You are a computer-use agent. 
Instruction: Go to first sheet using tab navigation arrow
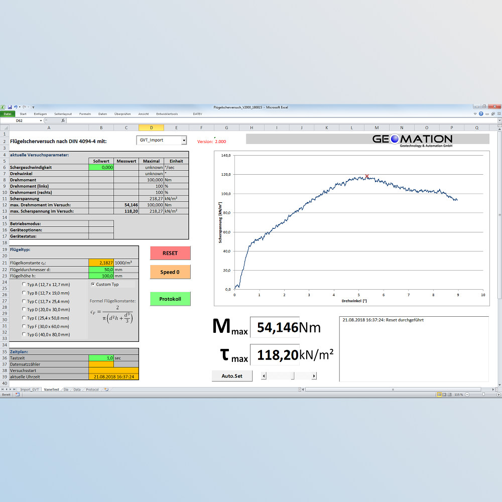pyautogui.click(x=3, y=390)
